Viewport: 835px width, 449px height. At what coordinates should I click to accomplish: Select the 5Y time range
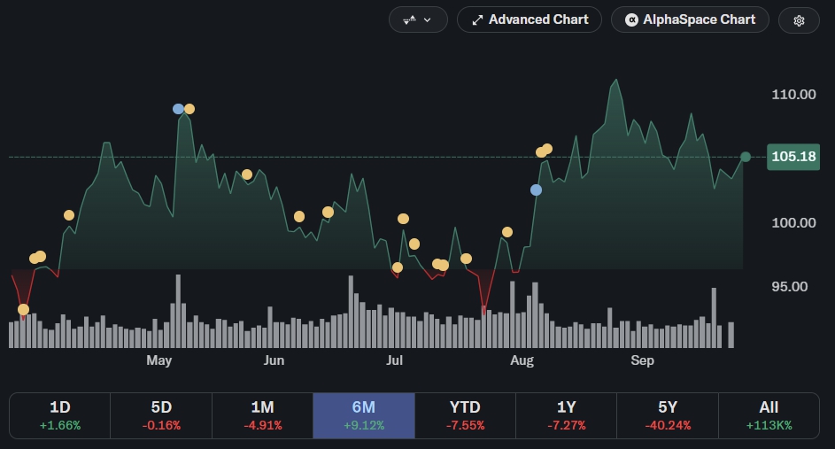click(668, 415)
